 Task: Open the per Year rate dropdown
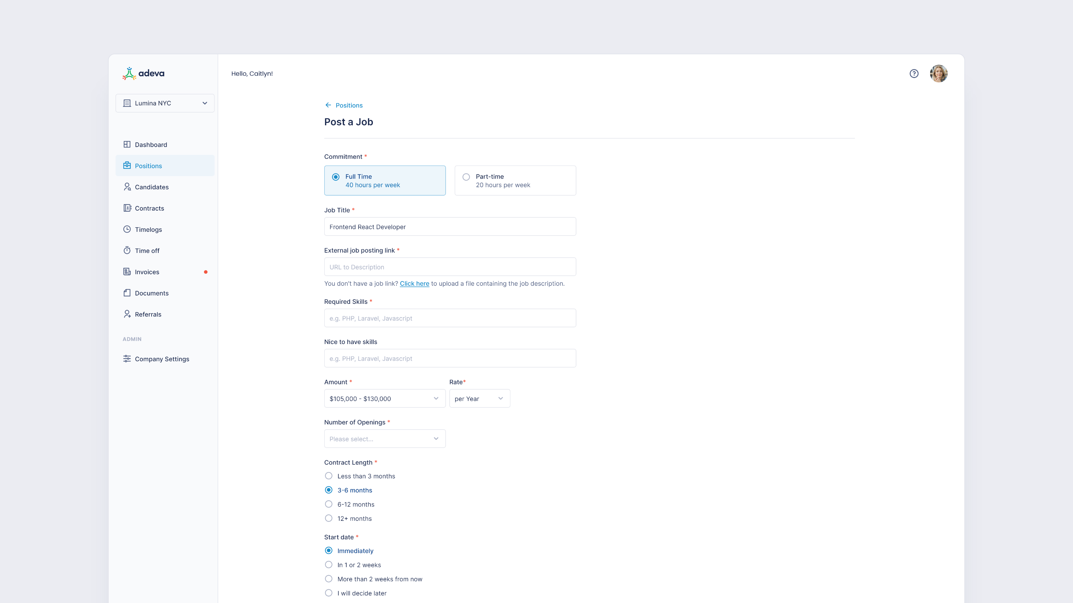pyautogui.click(x=479, y=399)
